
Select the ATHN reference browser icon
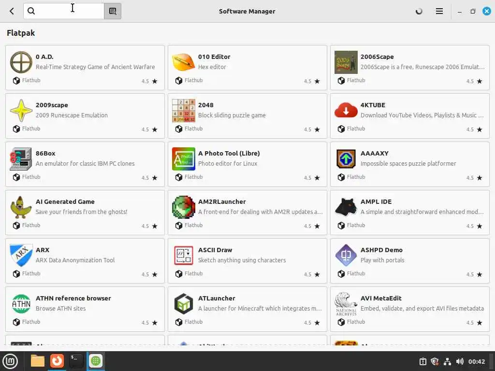pos(21,304)
